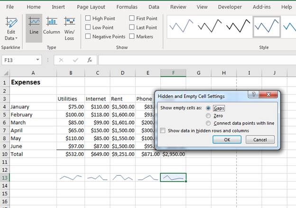Click Cancel in the dialog
Viewport: 296px width, 208px height.
260,140
